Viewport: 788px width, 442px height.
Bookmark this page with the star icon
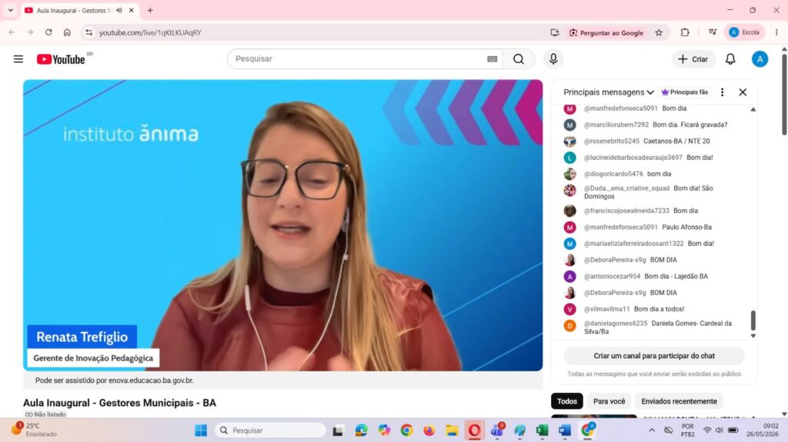point(659,32)
